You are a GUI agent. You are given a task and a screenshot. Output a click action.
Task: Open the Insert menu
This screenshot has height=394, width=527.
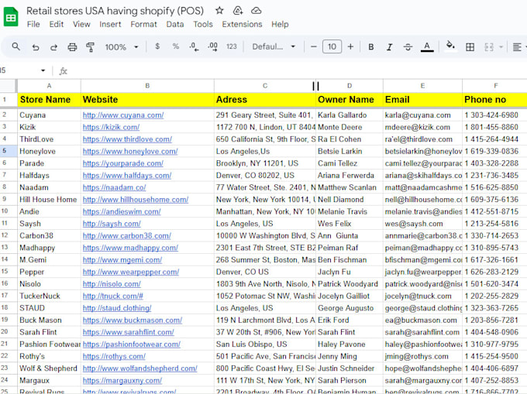pyautogui.click(x=110, y=24)
